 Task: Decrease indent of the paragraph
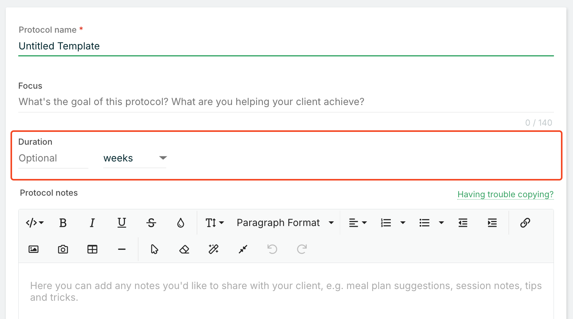[x=463, y=223]
